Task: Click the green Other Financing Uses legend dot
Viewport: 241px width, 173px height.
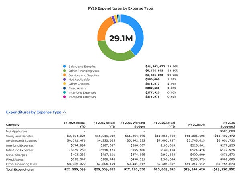Action: [x=65, y=71]
